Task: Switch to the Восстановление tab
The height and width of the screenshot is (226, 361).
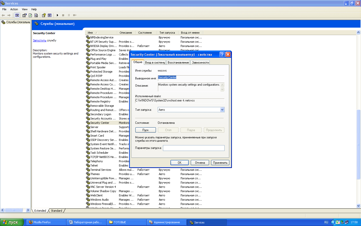Action: [x=178, y=63]
